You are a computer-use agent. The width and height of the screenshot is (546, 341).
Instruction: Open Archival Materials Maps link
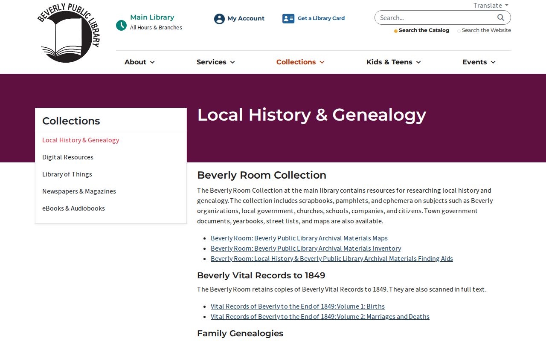click(x=299, y=238)
